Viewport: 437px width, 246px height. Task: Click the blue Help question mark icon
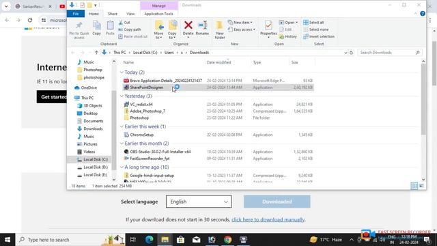tap(423, 14)
